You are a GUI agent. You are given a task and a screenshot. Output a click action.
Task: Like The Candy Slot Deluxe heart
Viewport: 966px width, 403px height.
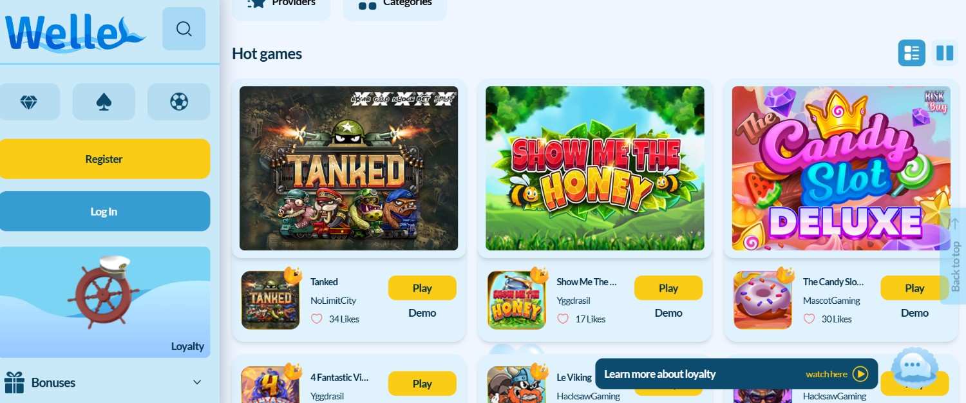(x=810, y=319)
